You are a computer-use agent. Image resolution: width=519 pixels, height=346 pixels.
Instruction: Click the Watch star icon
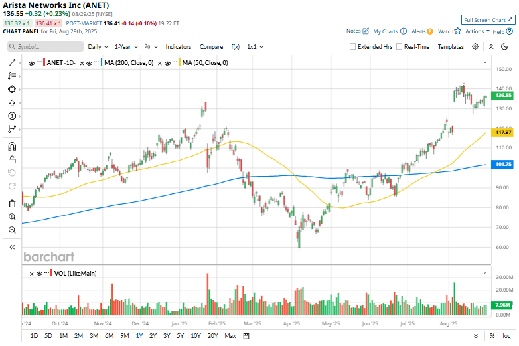(x=458, y=31)
